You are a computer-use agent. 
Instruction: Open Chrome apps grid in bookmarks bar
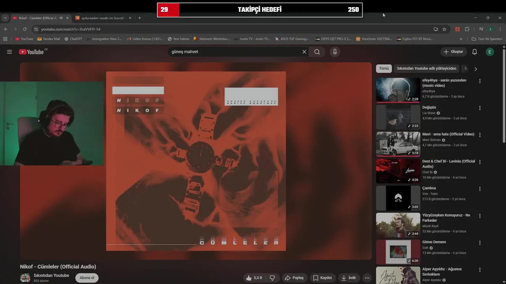tap(5, 39)
